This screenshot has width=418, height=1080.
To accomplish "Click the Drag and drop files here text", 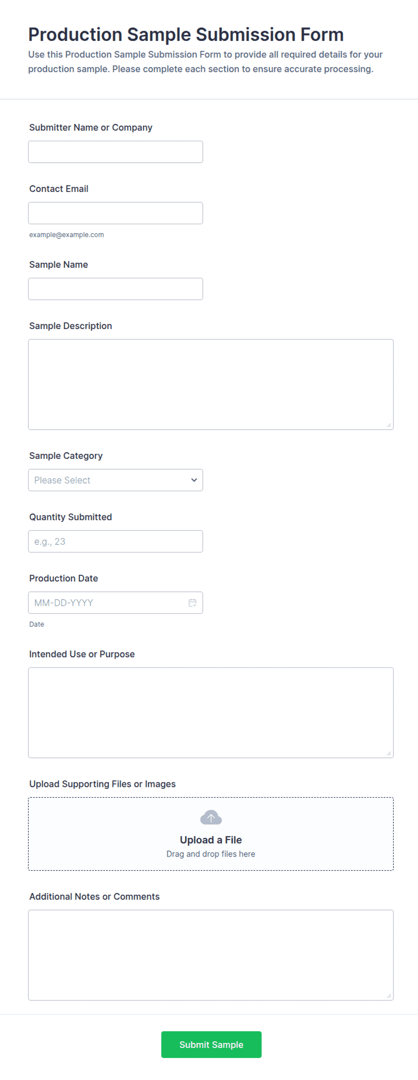I will (x=211, y=854).
